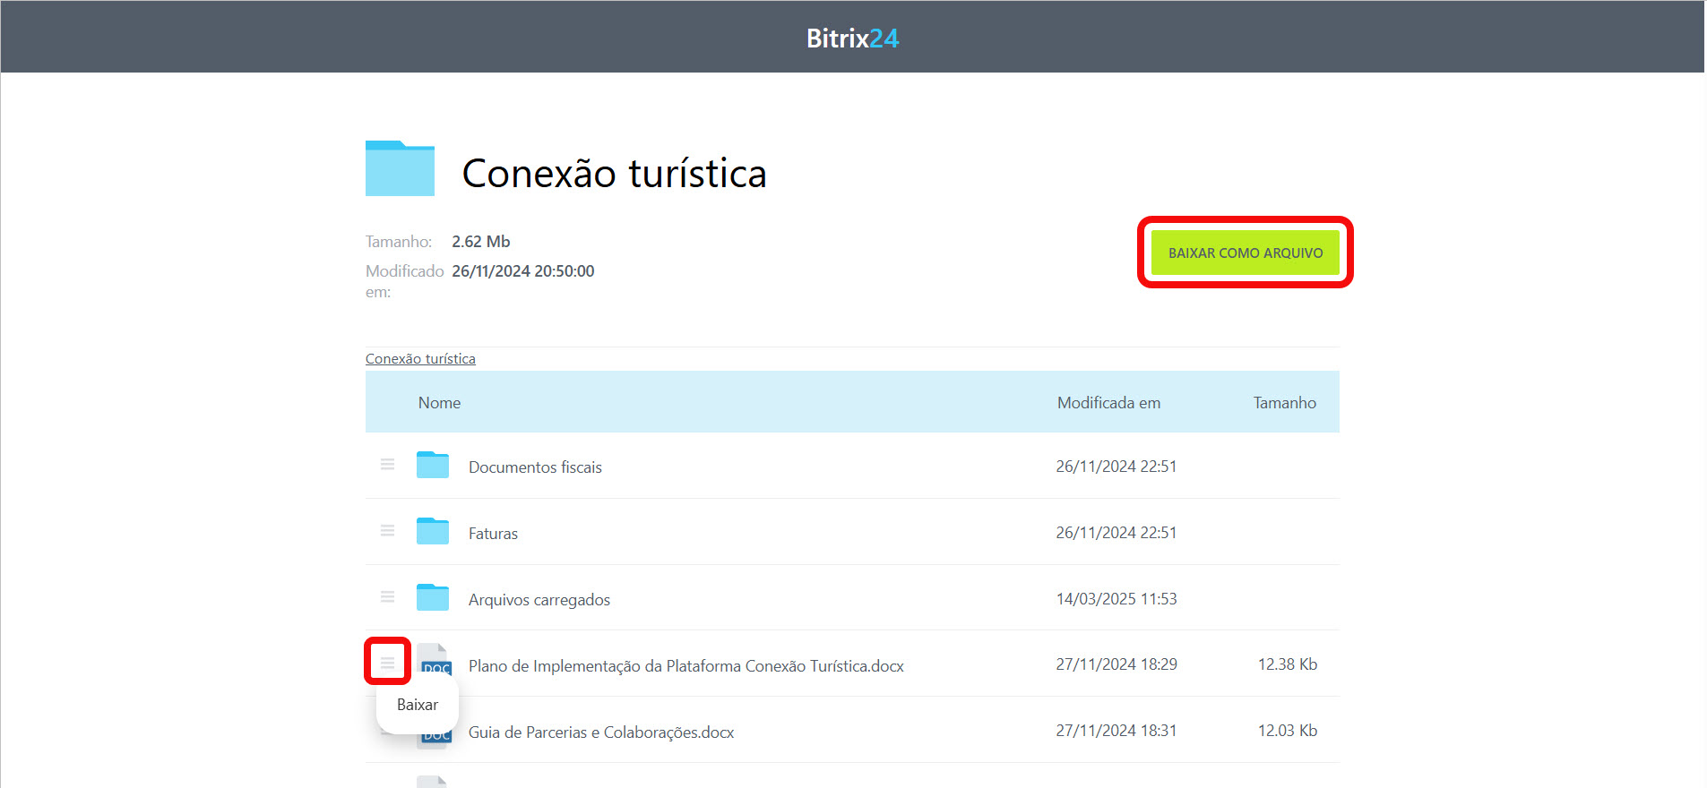Screen dimensions: 1707x788
Task: Open the hamburger menu for Arquivos carregados
Action: tap(387, 597)
